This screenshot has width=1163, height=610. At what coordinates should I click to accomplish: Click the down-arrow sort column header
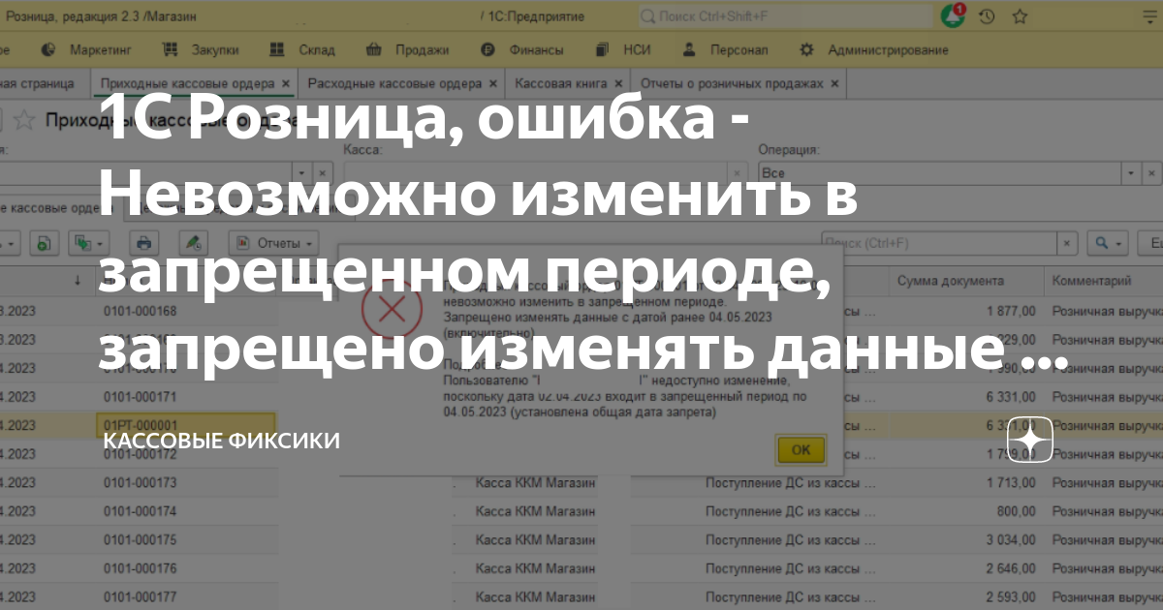(x=78, y=281)
